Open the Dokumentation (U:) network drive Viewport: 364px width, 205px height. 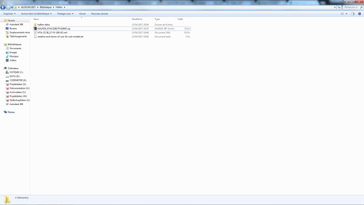click(x=20, y=88)
